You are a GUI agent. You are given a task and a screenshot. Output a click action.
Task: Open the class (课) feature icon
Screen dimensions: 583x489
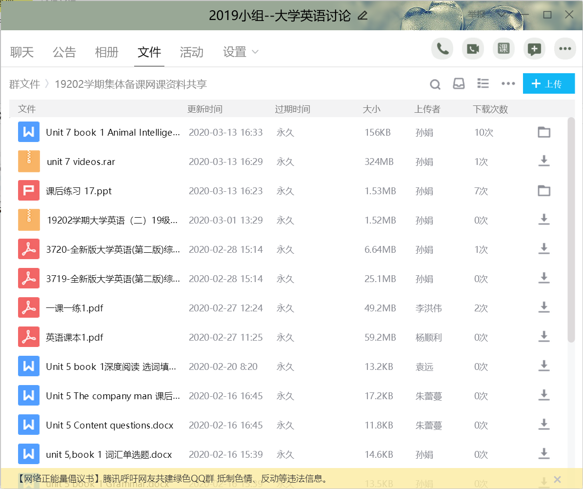pos(503,49)
